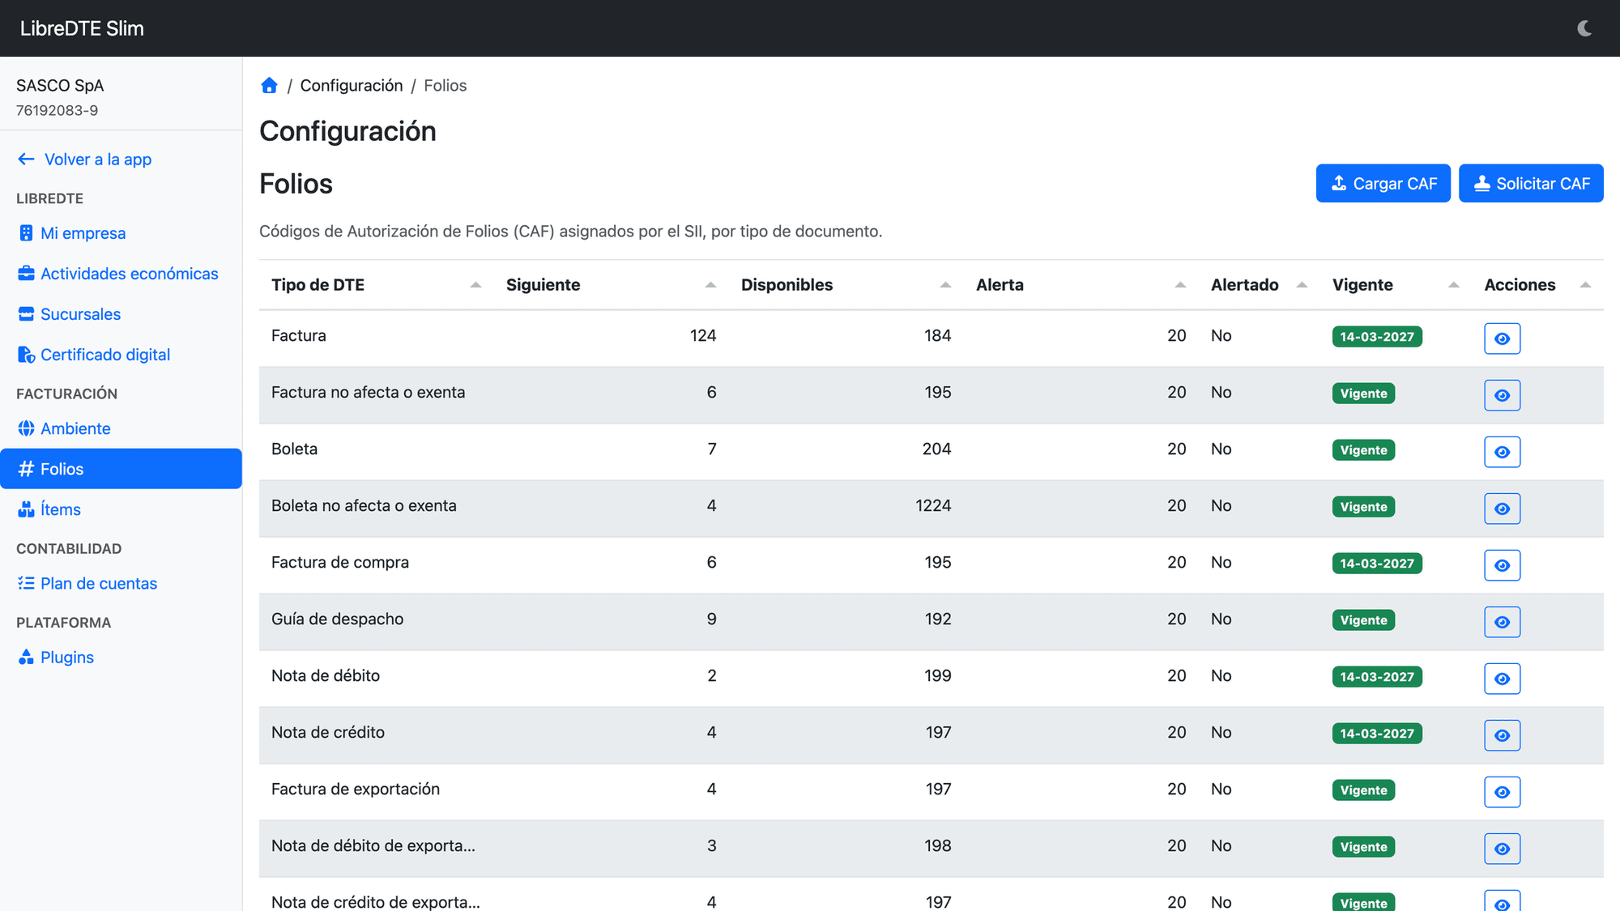Viewport: 1620px width, 911px height.
Task: Sort by Alerta column arrow
Action: point(1180,285)
